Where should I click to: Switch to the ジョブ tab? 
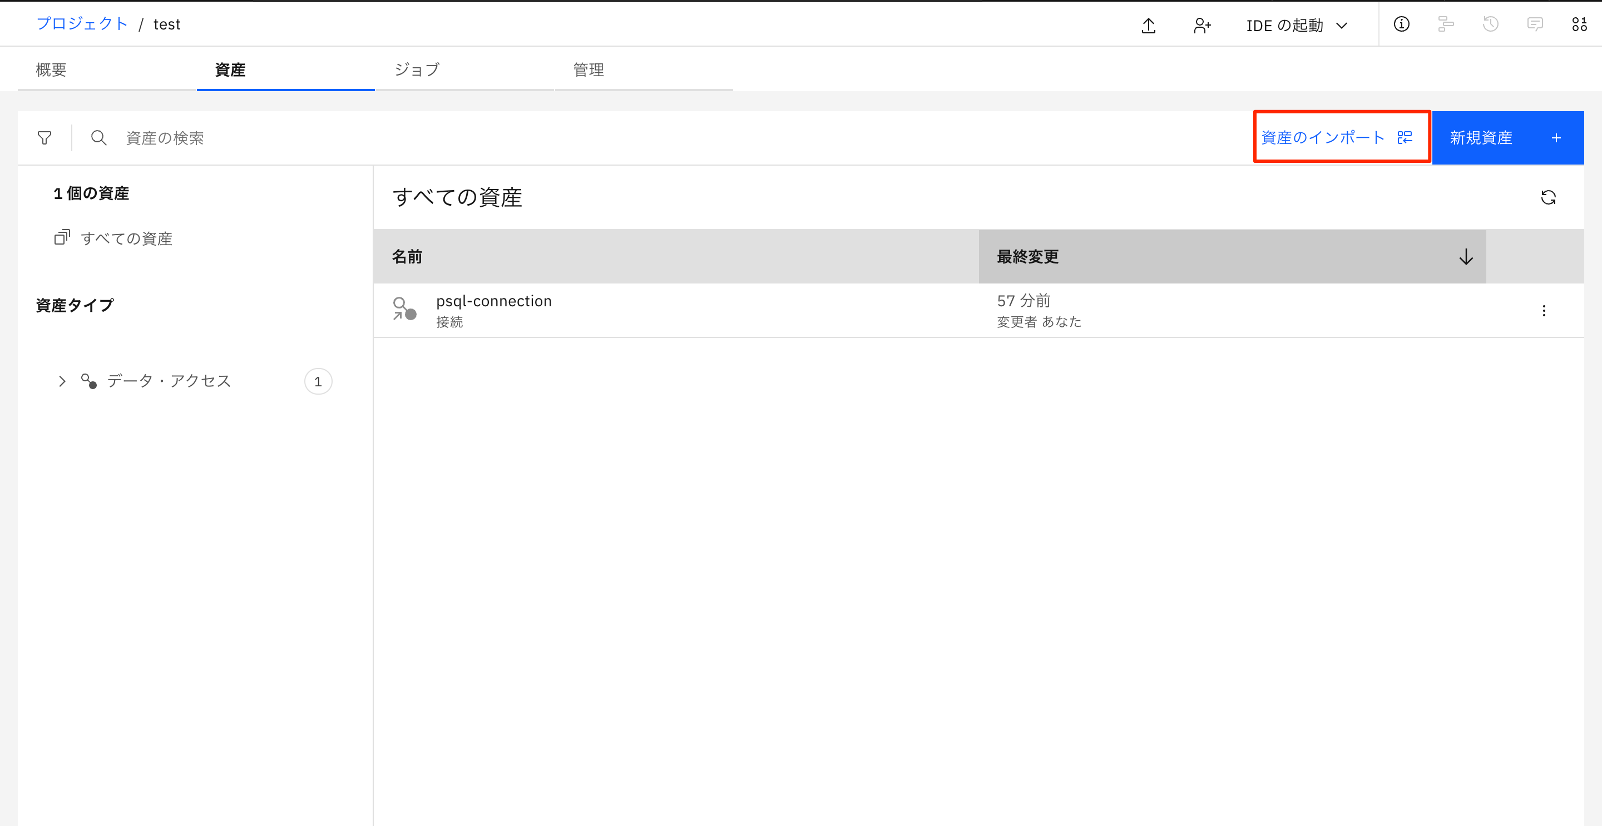[416, 69]
